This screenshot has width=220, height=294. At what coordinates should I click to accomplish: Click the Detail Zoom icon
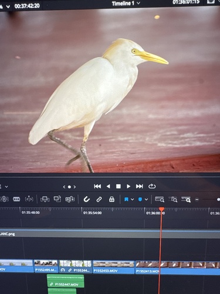(173, 199)
